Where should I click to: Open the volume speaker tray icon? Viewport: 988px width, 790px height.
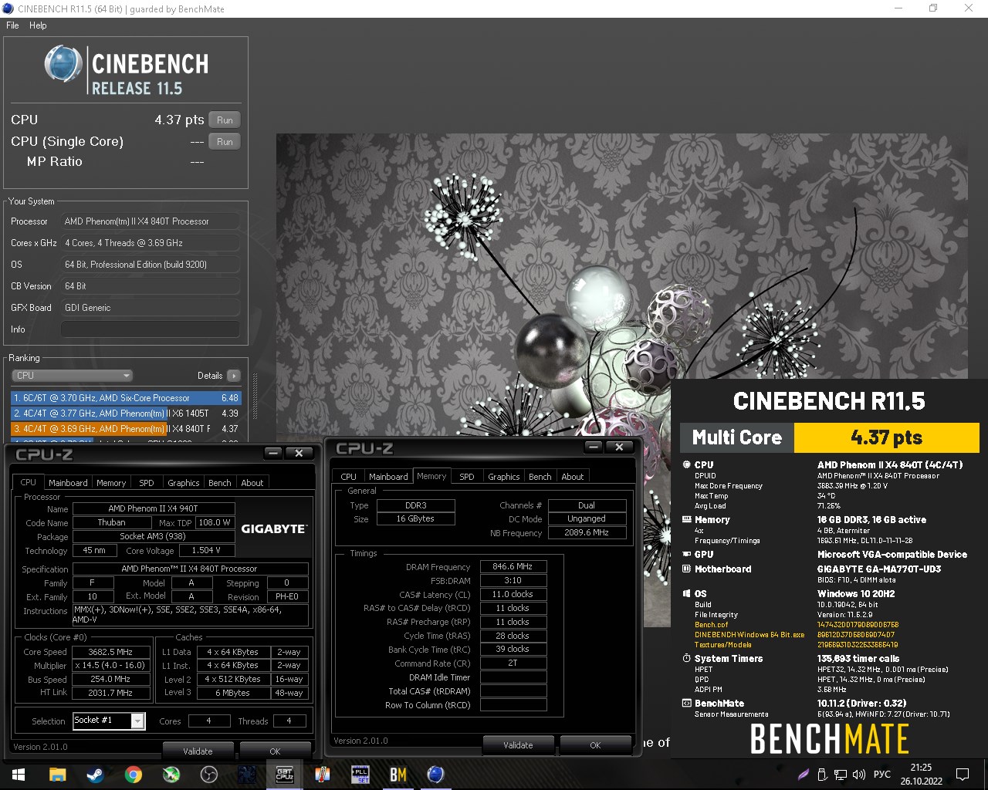click(859, 775)
